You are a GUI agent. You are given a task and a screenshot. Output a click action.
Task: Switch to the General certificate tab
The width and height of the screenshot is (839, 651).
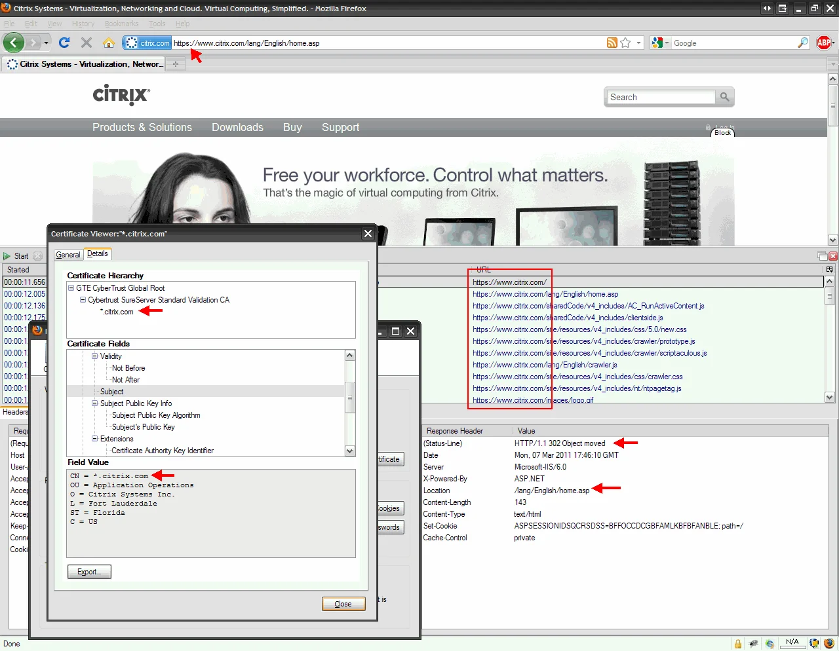(x=68, y=255)
